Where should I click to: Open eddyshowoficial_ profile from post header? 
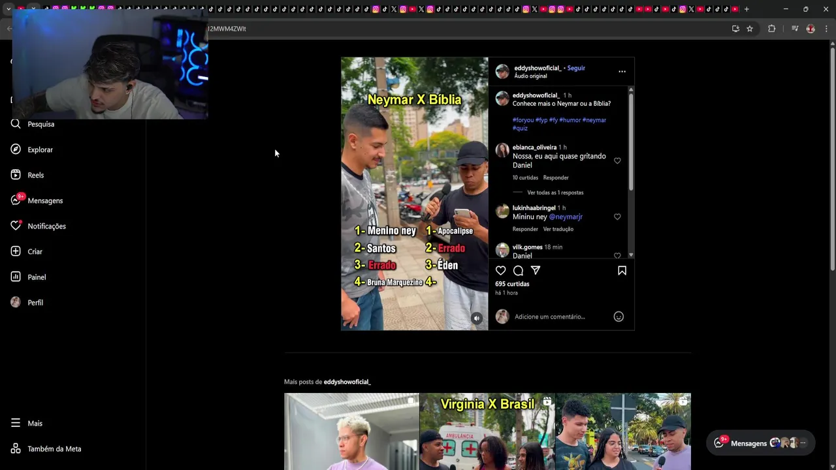(538, 68)
